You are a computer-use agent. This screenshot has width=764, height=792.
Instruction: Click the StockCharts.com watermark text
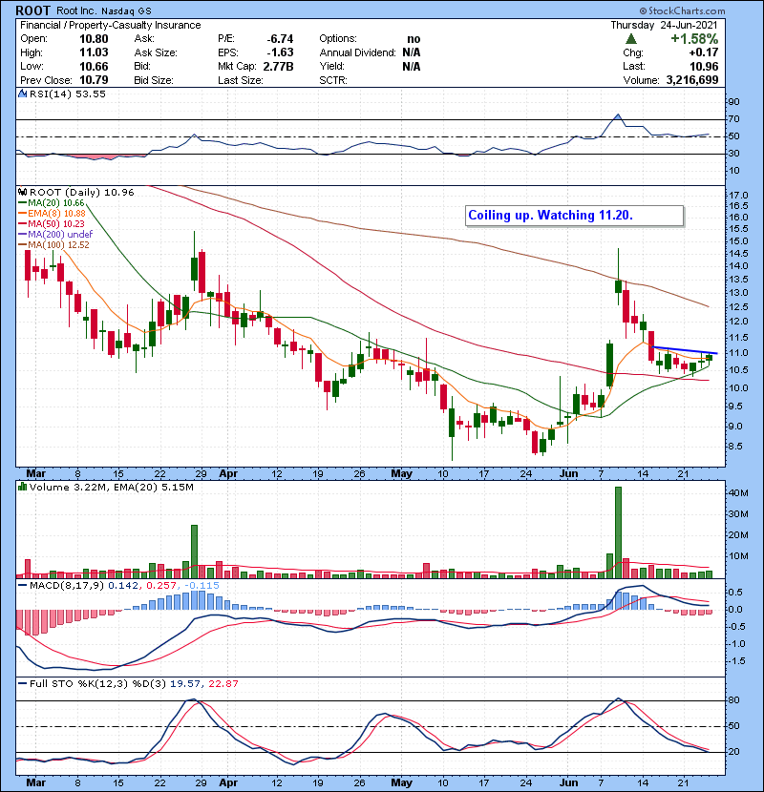coord(683,10)
